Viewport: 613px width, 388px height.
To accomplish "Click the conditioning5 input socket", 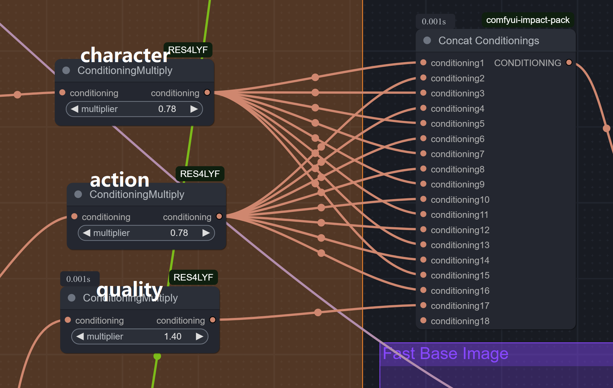I will point(423,123).
